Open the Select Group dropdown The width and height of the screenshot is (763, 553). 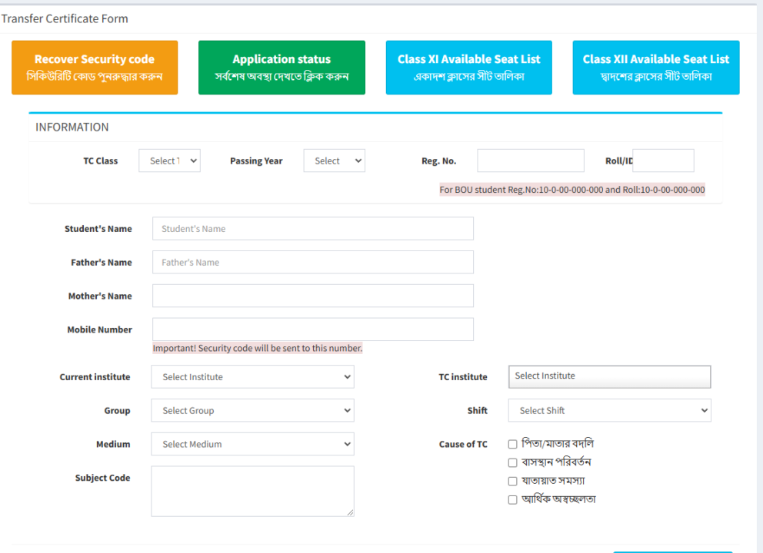(x=252, y=411)
